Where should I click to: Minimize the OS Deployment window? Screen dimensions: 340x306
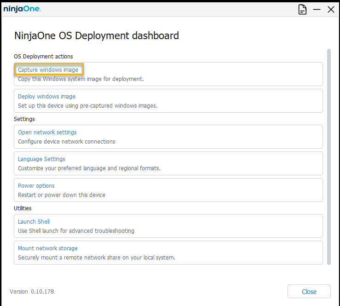317,9
